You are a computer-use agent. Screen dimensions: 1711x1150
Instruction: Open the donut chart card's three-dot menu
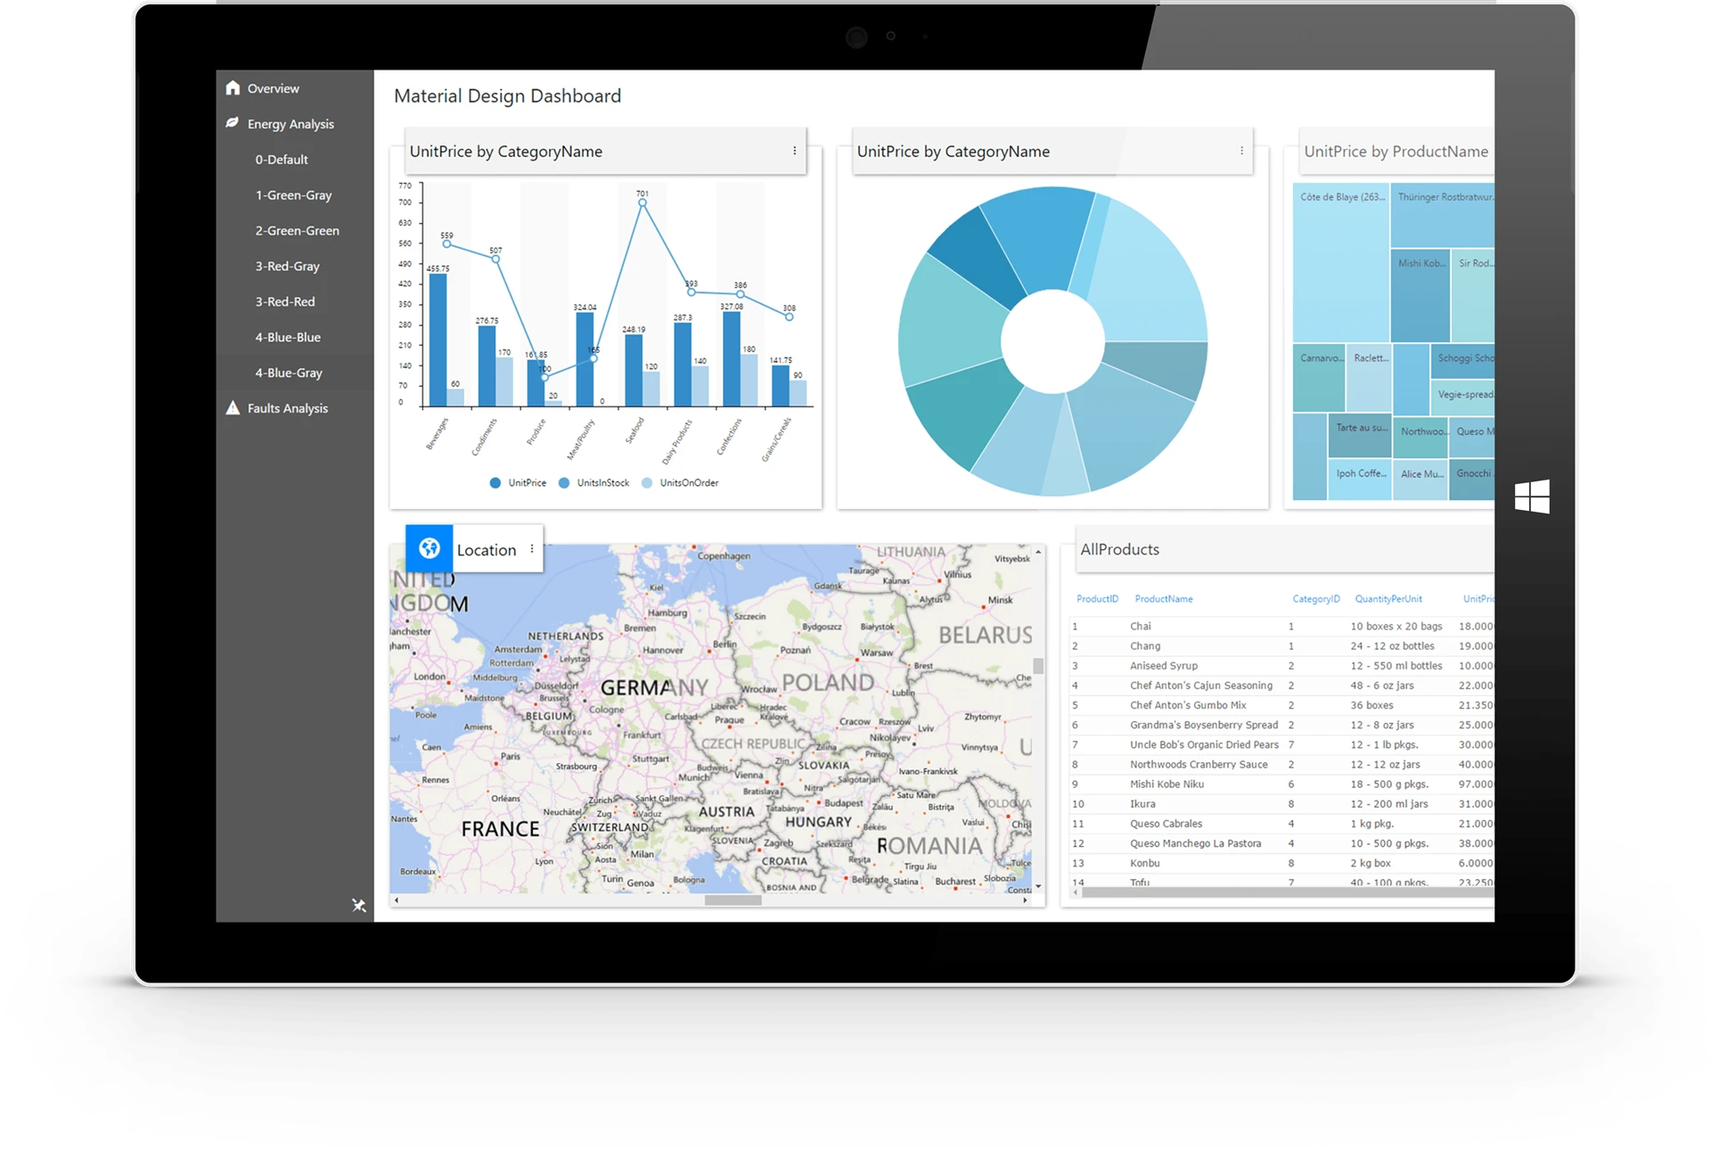(x=1241, y=151)
